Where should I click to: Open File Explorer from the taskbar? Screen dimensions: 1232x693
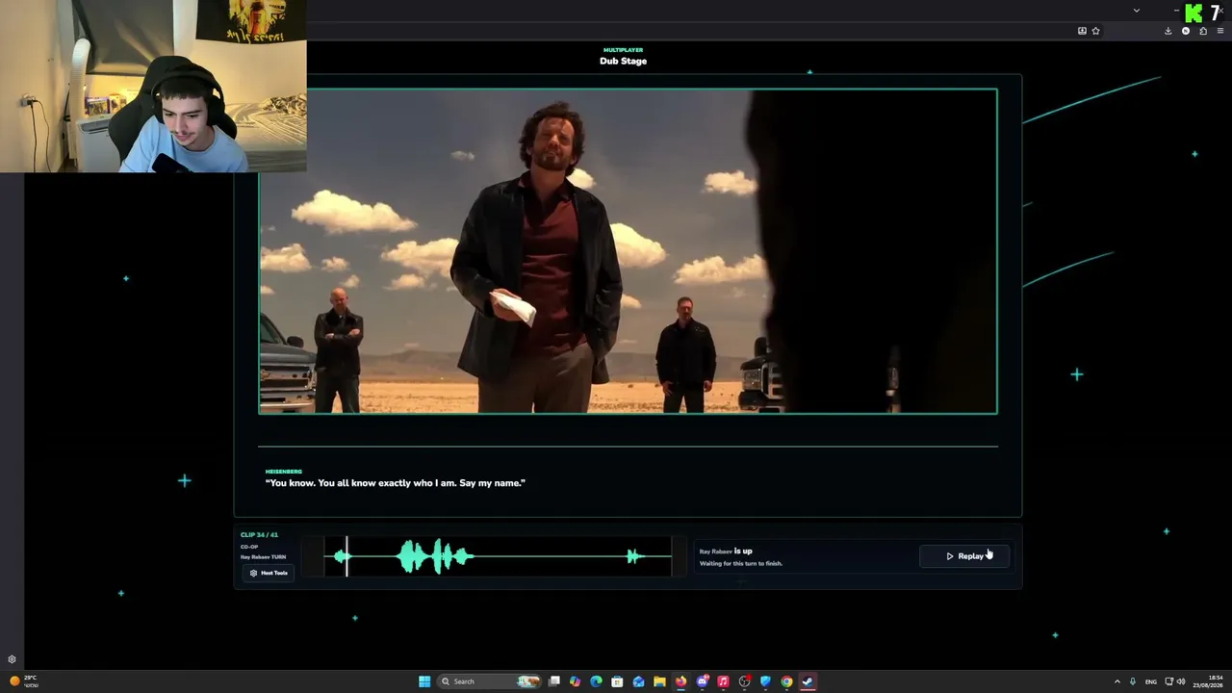tap(660, 681)
